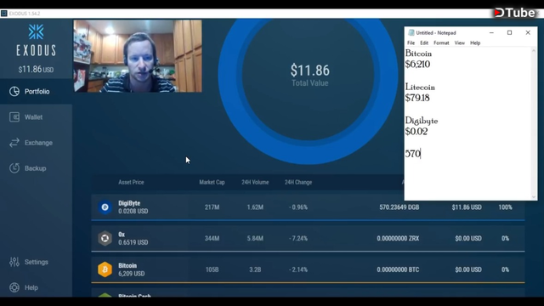Open Notepad Format menu
The image size is (544, 306).
441,43
